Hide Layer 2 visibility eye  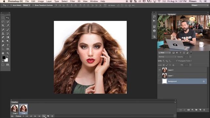(x=159, y=70)
